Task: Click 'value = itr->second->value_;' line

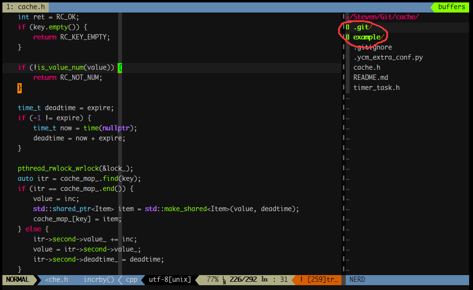Action: [x=87, y=250]
